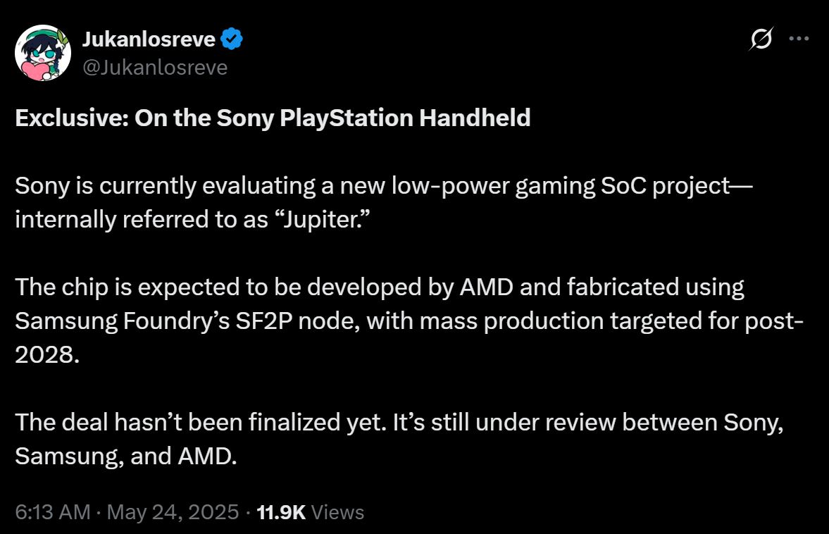This screenshot has width=829, height=534.
Task: Click the bold Exclusive headline text
Action: pyautogui.click(x=272, y=118)
